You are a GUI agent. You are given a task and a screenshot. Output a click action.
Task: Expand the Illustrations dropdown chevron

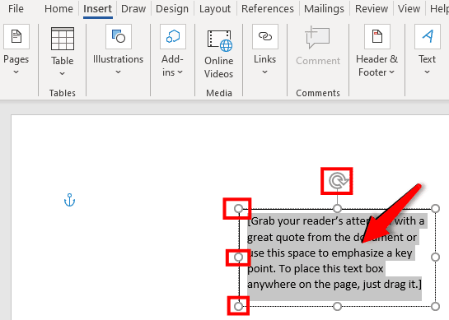pos(119,72)
